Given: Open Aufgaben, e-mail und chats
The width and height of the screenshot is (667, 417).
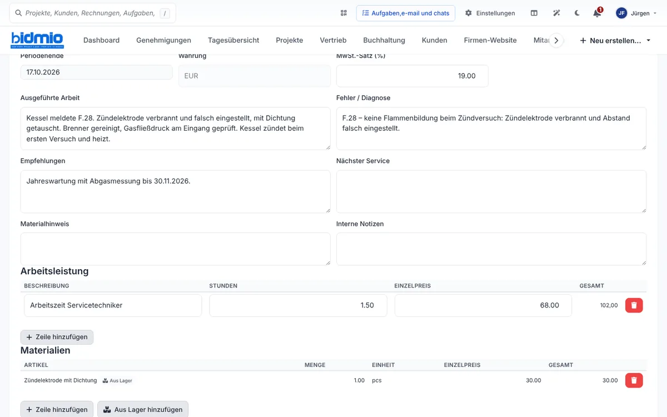Looking at the screenshot, I should (406, 13).
